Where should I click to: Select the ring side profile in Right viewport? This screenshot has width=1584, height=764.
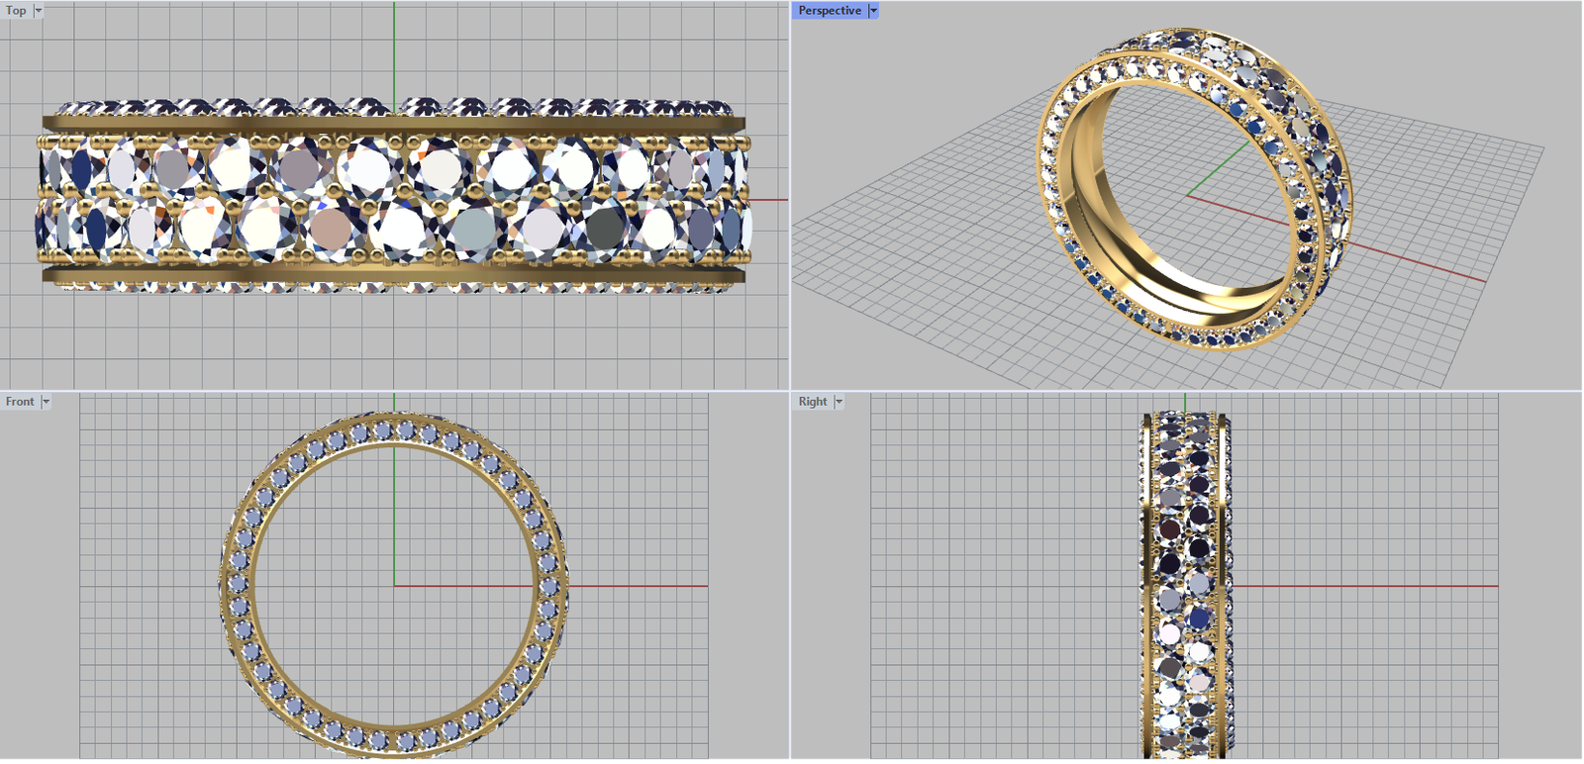[1185, 584]
